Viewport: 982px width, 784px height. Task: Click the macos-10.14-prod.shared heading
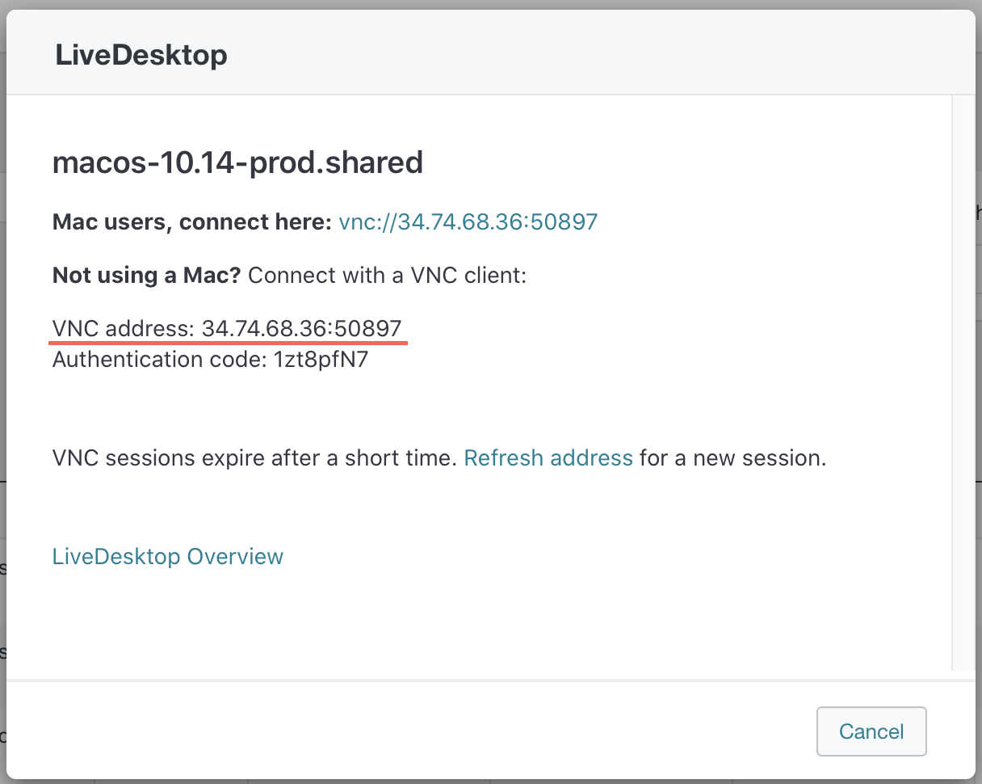click(x=237, y=163)
